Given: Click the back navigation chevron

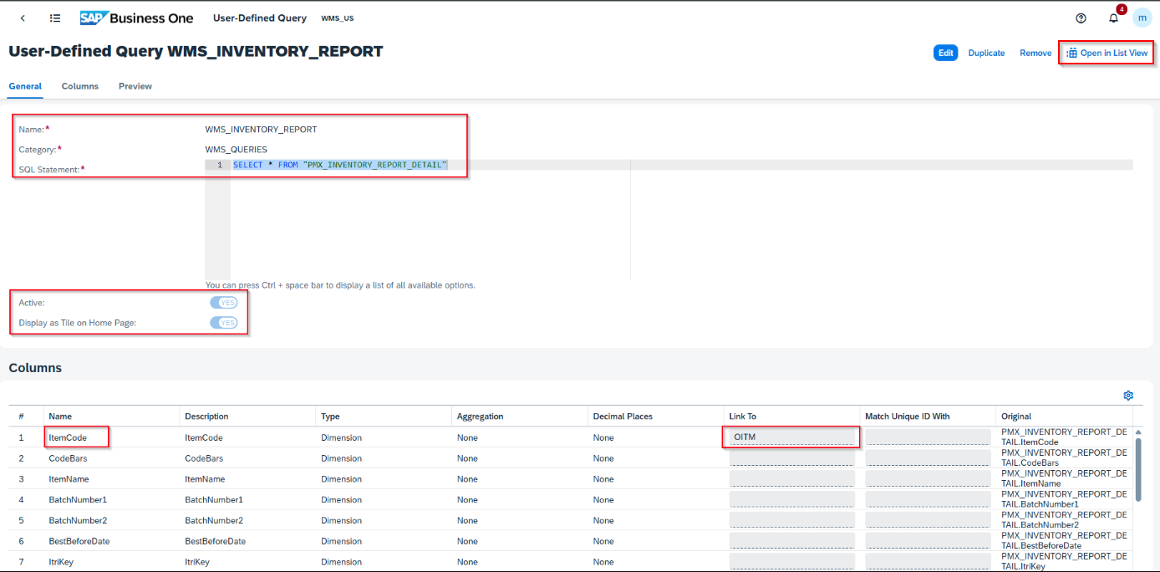Looking at the screenshot, I should coord(22,17).
